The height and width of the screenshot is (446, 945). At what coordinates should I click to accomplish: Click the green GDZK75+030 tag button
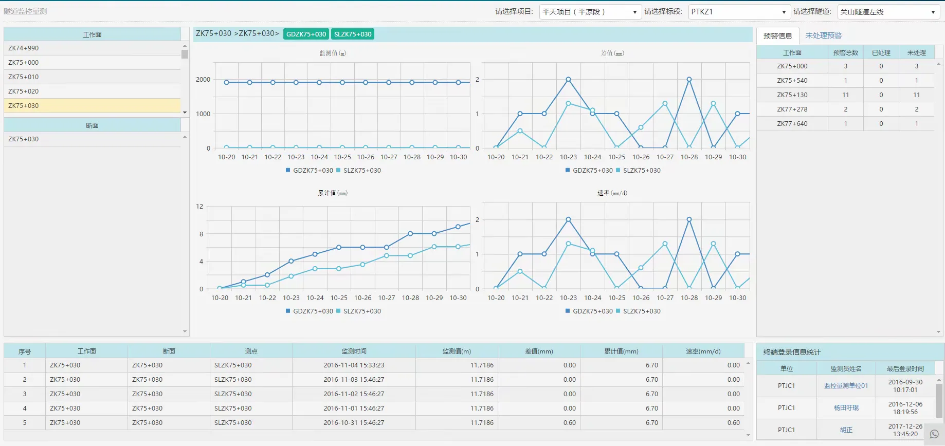point(306,34)
